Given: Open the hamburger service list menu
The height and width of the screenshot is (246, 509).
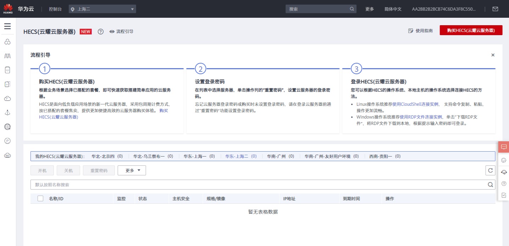Looking at the screenshot, I should [x=7, y=27].
